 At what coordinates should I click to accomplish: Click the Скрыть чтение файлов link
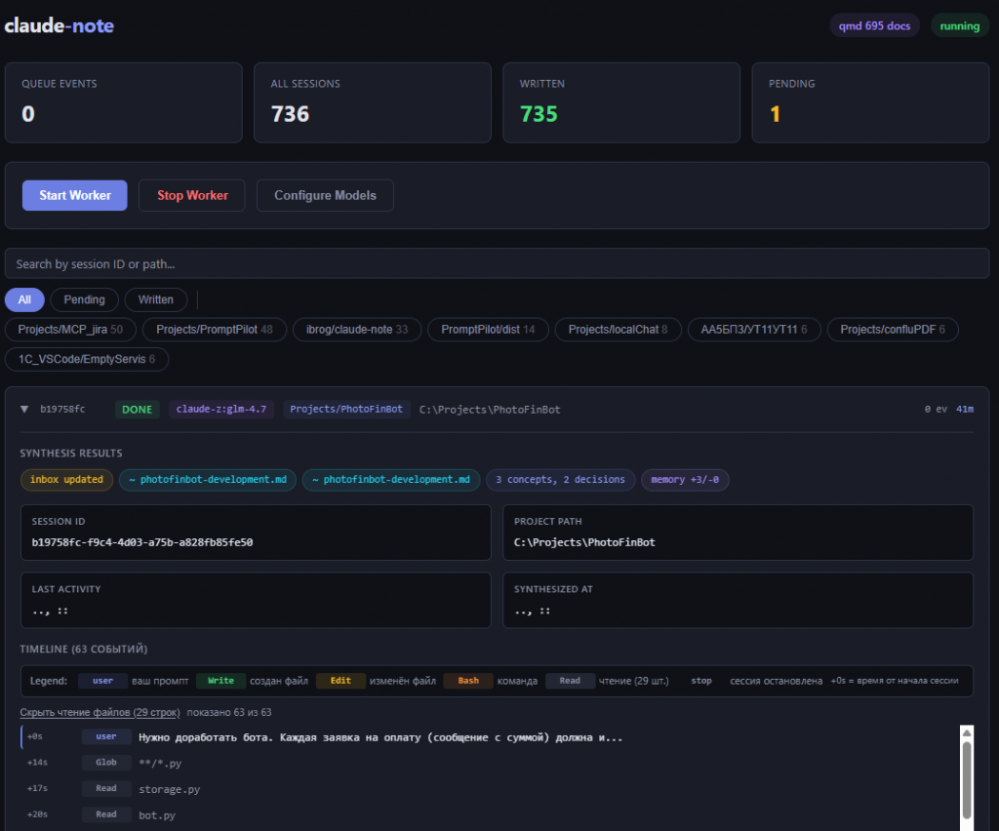[100, 712]
